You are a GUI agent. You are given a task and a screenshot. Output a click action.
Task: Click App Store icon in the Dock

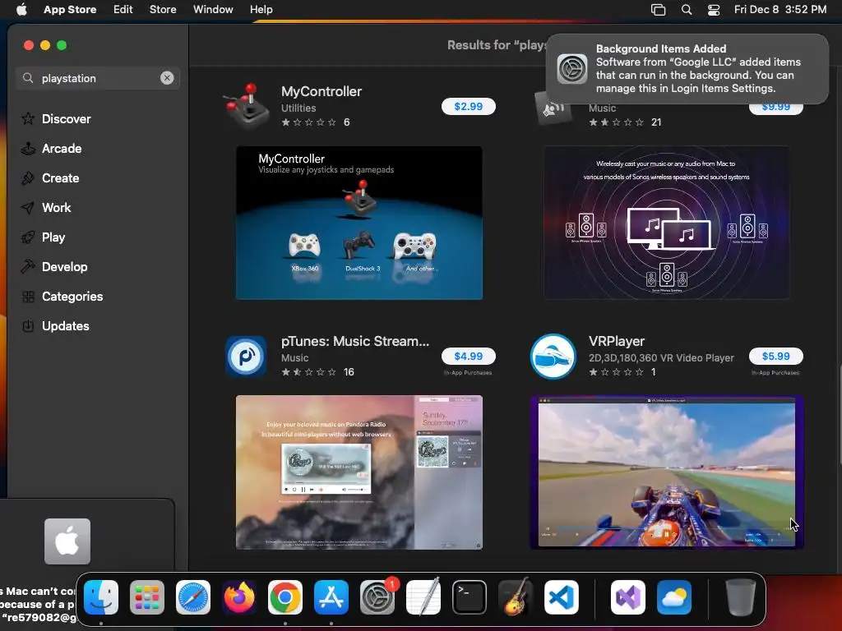[x=331, y=597]
